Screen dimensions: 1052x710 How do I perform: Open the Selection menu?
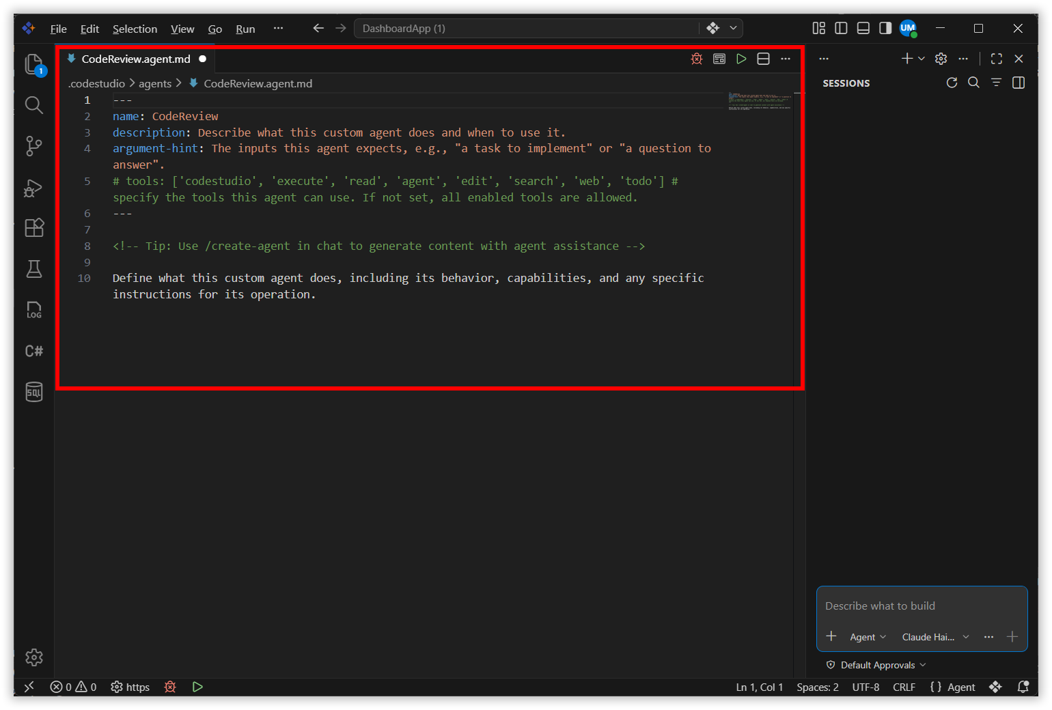[x=135, y=29]
